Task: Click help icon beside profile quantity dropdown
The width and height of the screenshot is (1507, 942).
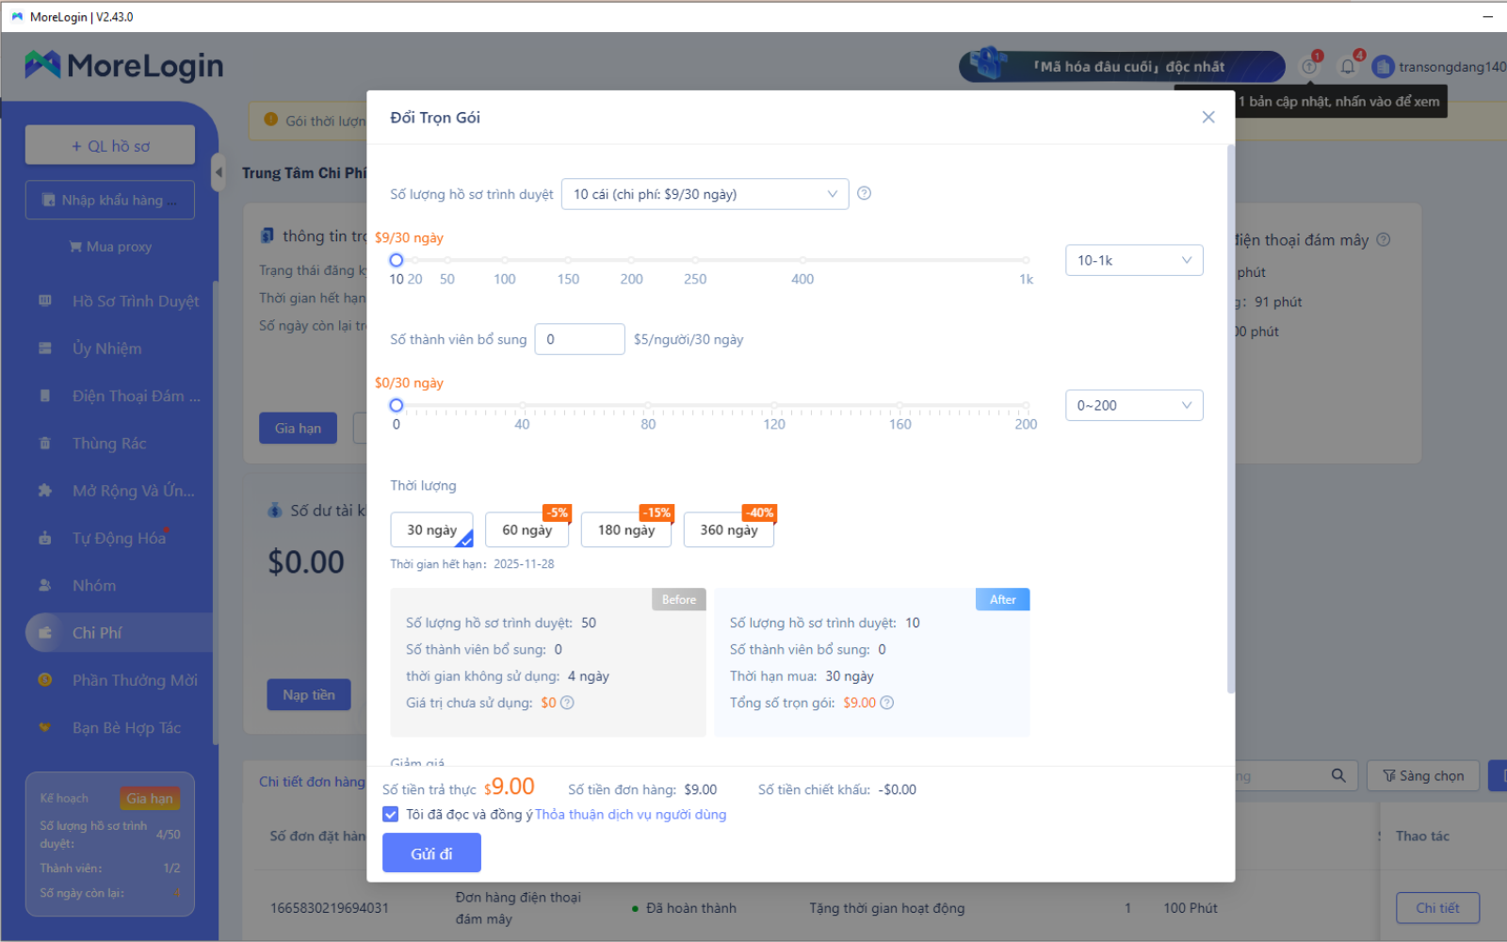Action: click(x=864, y=193)
